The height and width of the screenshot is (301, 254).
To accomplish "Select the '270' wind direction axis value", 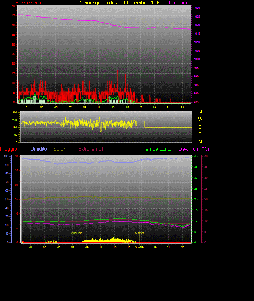I will [x=15, y=120].
